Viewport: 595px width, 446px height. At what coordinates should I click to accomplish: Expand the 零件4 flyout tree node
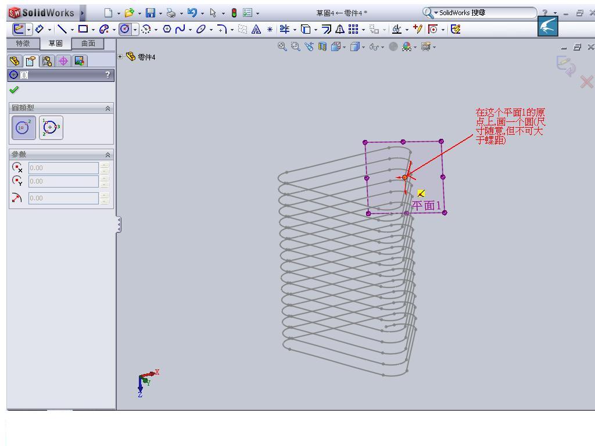pyautogui.click(x=120, y=56)
